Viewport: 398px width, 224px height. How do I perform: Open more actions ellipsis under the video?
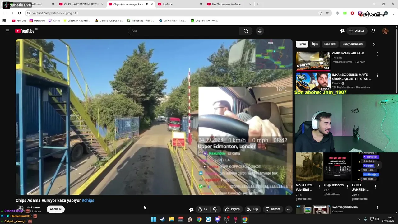click(x=289, y=209)
